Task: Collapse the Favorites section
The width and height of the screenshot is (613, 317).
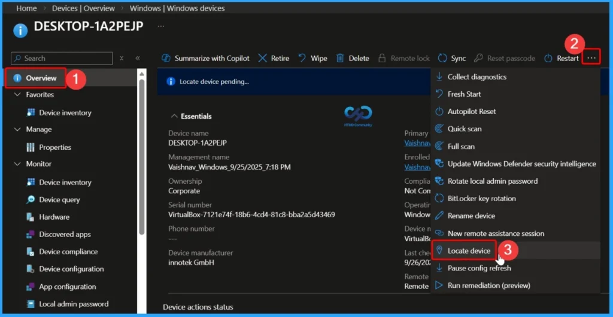Action: coord(17,94)
